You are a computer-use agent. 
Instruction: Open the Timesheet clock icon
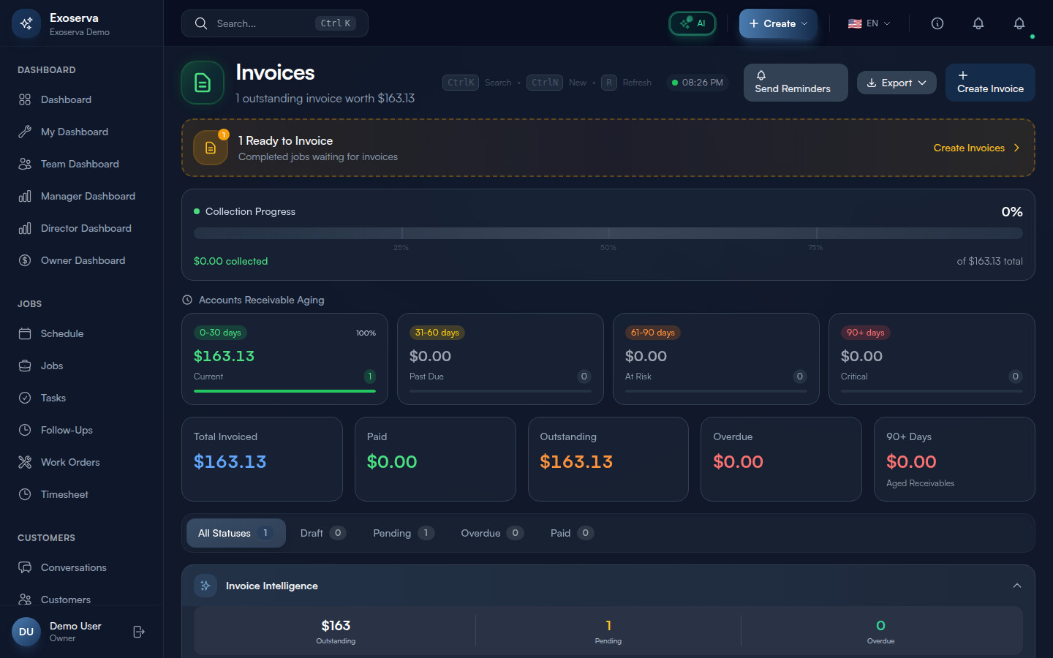(x=25, y=494)
